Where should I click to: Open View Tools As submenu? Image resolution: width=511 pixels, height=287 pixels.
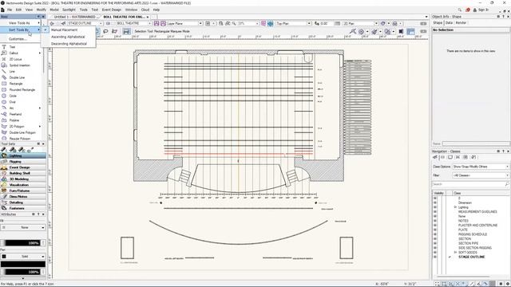[x=20, y=23]
